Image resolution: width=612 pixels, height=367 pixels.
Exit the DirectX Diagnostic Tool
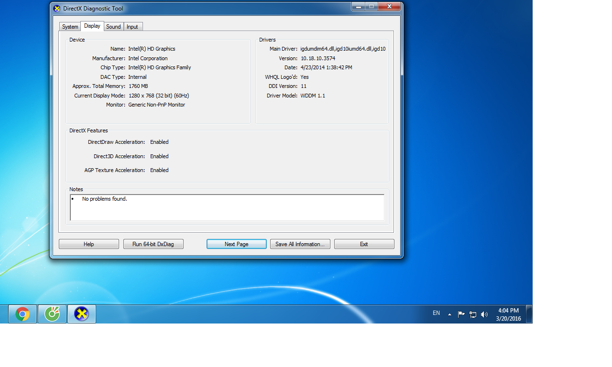[364, 244]
